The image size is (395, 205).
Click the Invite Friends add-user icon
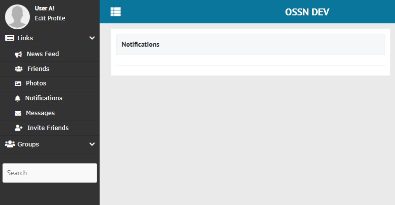pyautogui.click(x=18, y=128)
